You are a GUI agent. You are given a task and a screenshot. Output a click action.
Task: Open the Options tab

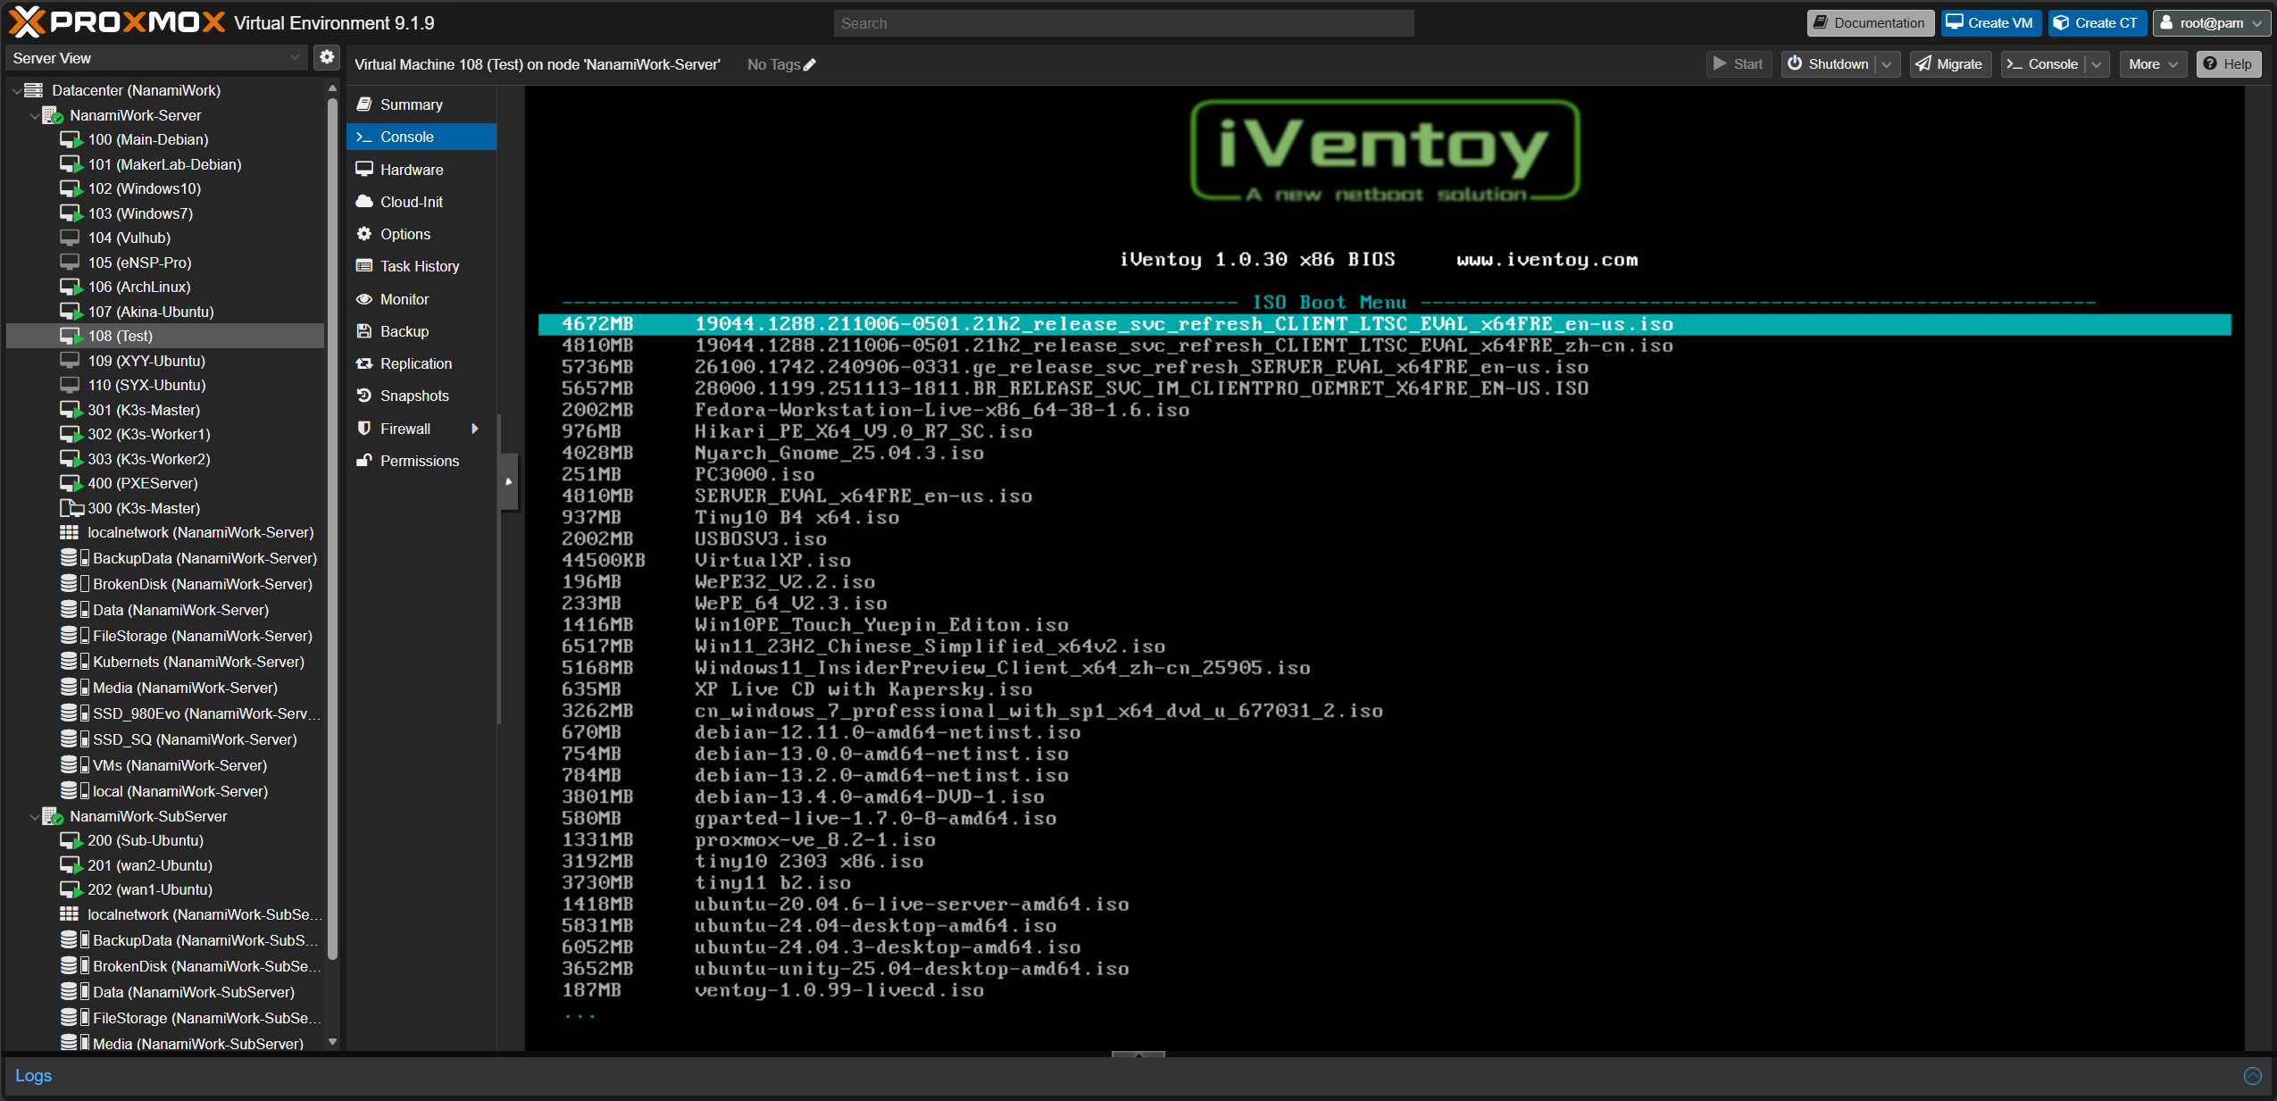(x=421, y=233)
